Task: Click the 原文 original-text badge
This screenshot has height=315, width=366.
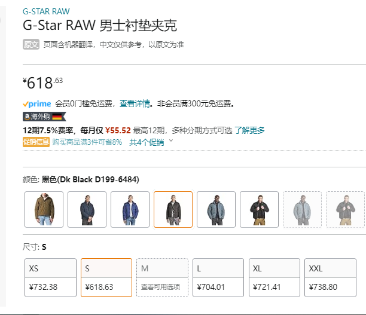Action: [x=31, y=44]
